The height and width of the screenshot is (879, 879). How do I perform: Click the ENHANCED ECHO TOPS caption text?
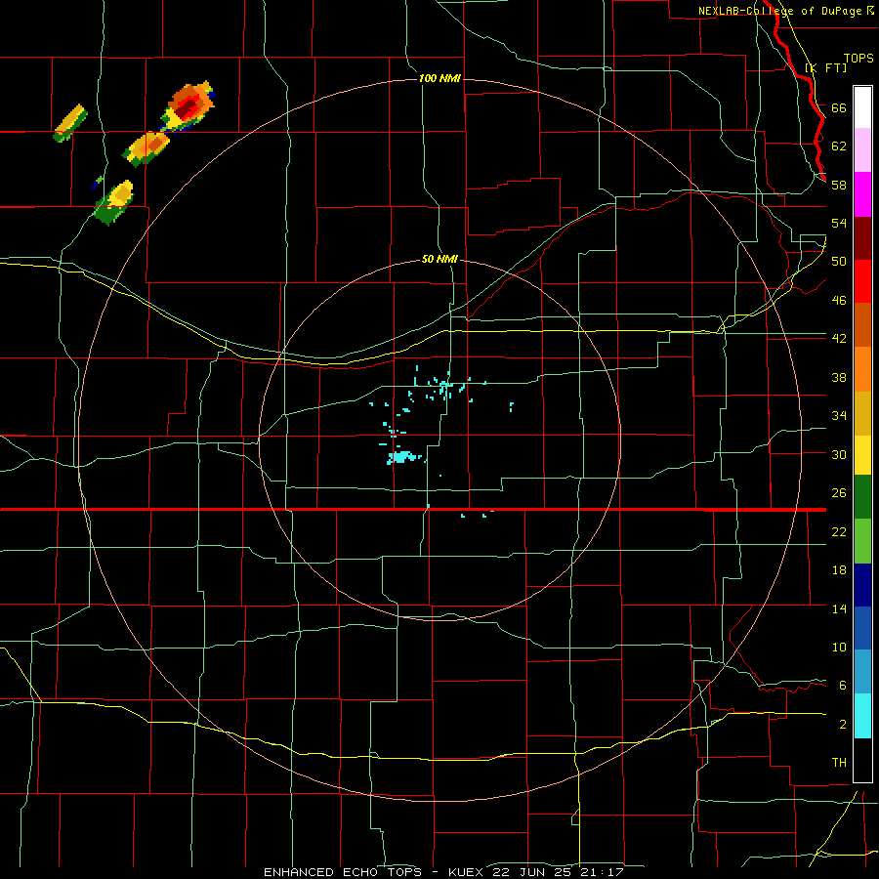343,872
